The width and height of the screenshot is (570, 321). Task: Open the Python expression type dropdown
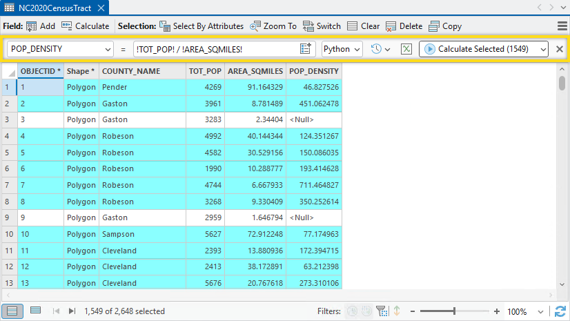[x=342, y=49]
